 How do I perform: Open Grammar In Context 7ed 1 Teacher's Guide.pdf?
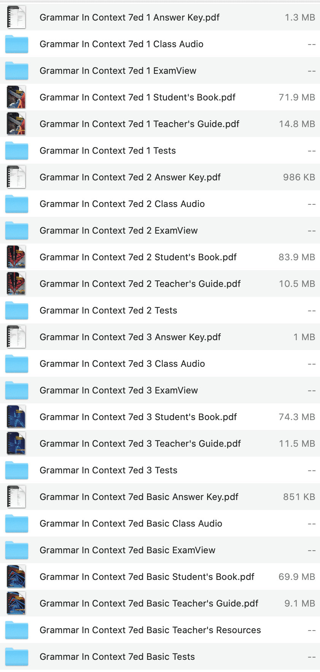click(139, 124)
